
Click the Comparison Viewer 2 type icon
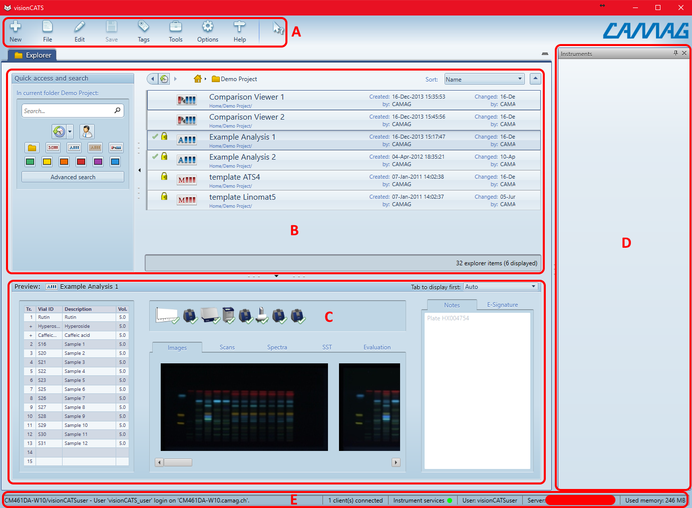187,120
